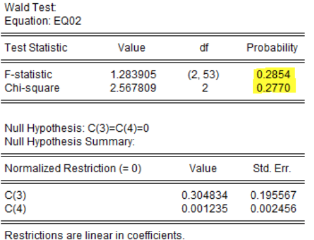
Task: Click the C(3) restriction value 0.304834
Action: (205, 195)
